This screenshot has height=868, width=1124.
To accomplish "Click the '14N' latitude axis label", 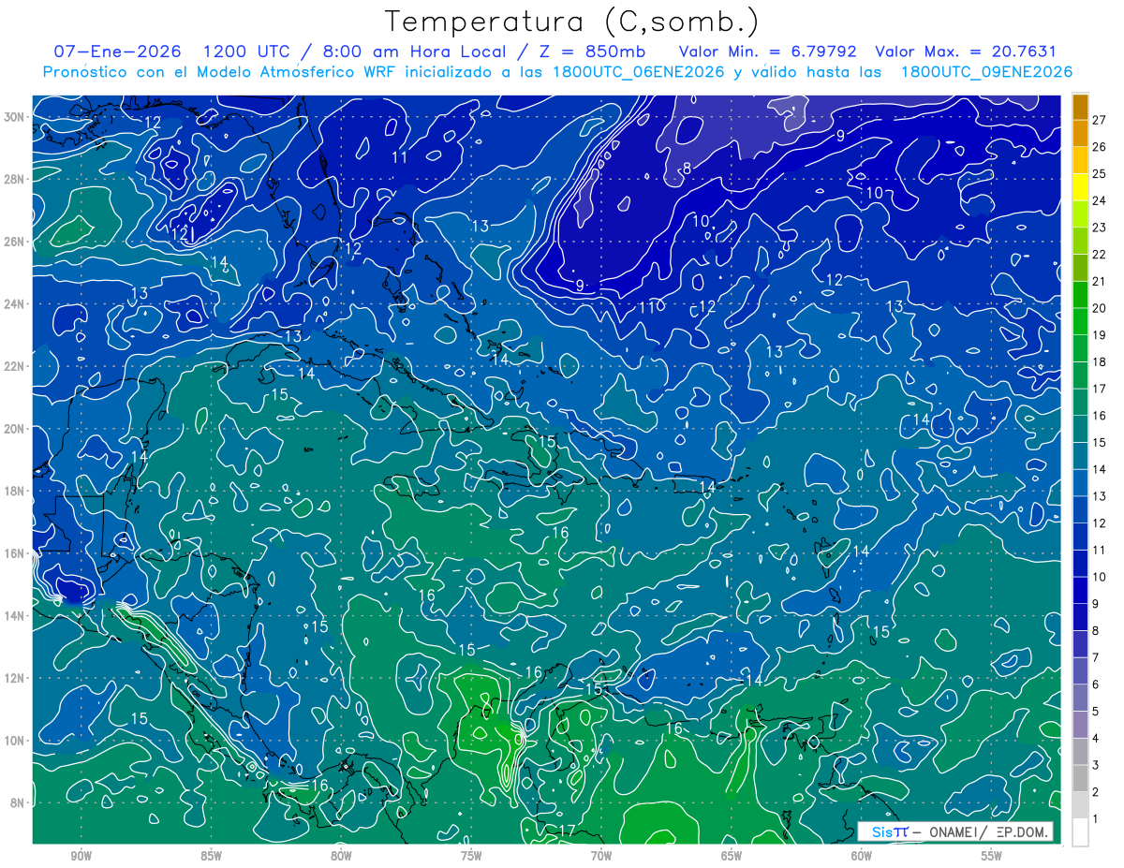I will coord(15,615).
